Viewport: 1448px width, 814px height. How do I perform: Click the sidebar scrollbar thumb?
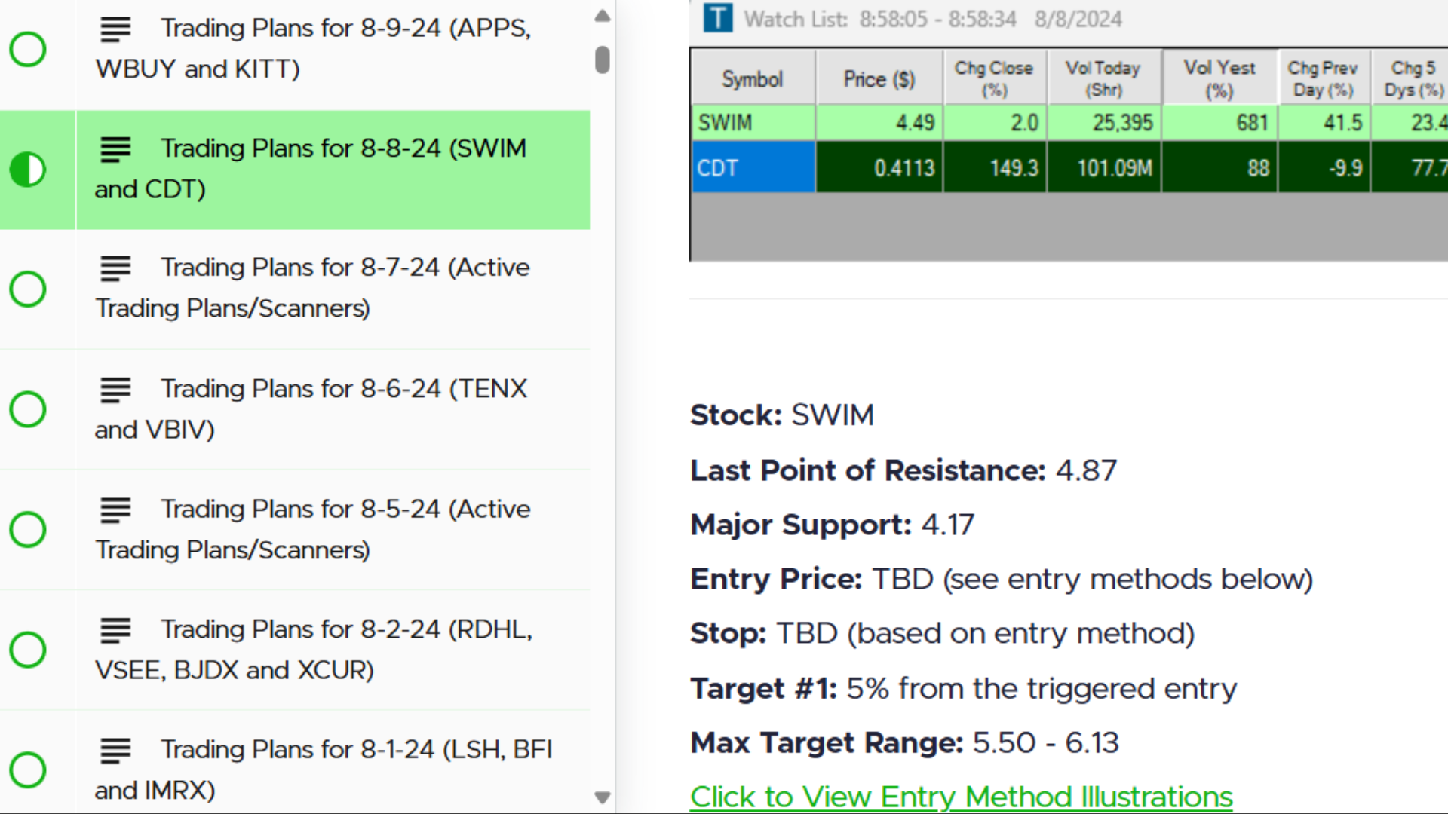pos(602,60)
